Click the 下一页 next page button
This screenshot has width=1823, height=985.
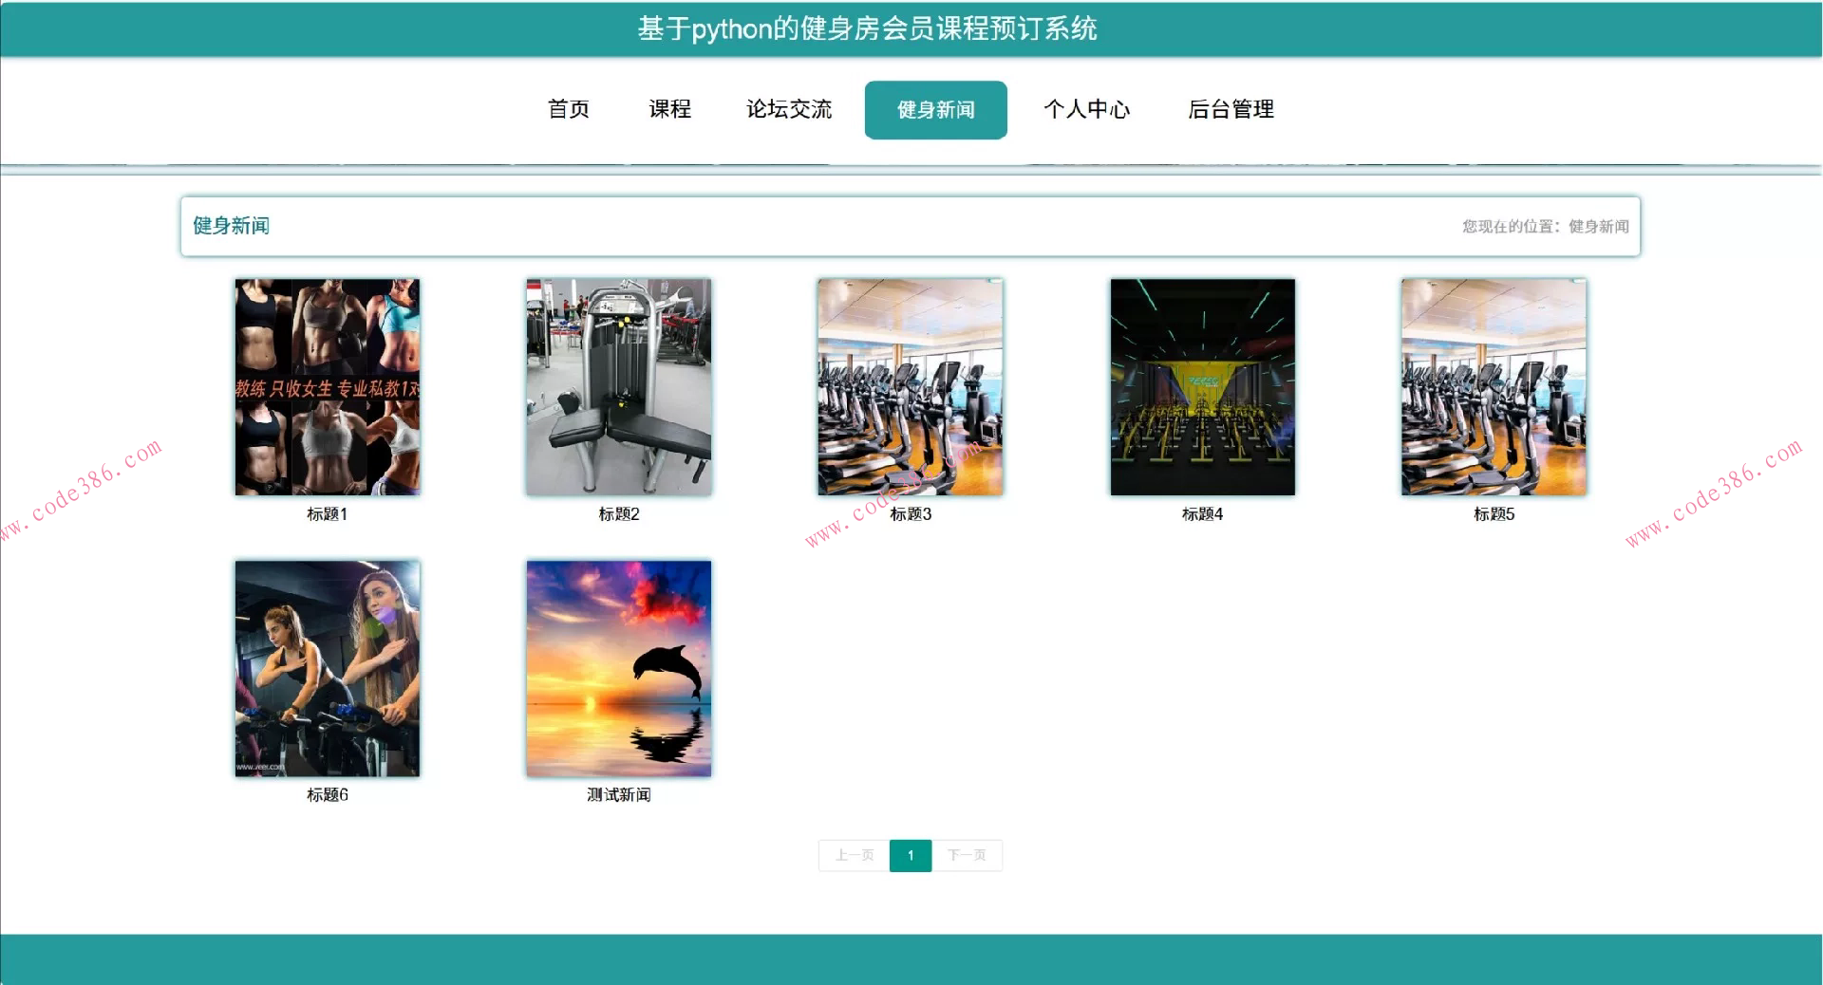[967, 855]
